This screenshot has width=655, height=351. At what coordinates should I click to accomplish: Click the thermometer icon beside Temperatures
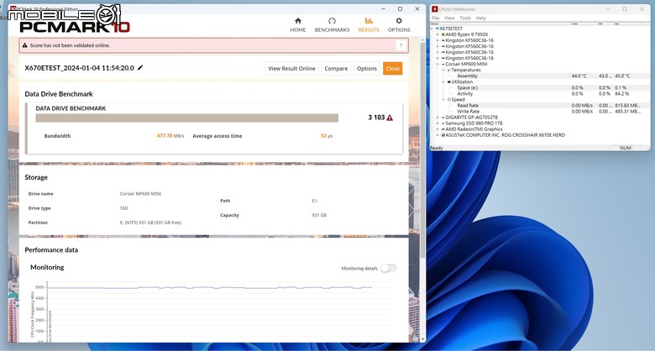click(x=449, y=70)
